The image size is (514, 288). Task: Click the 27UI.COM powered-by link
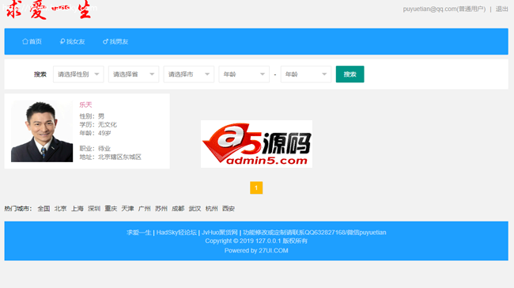click(x=274, y=251)
